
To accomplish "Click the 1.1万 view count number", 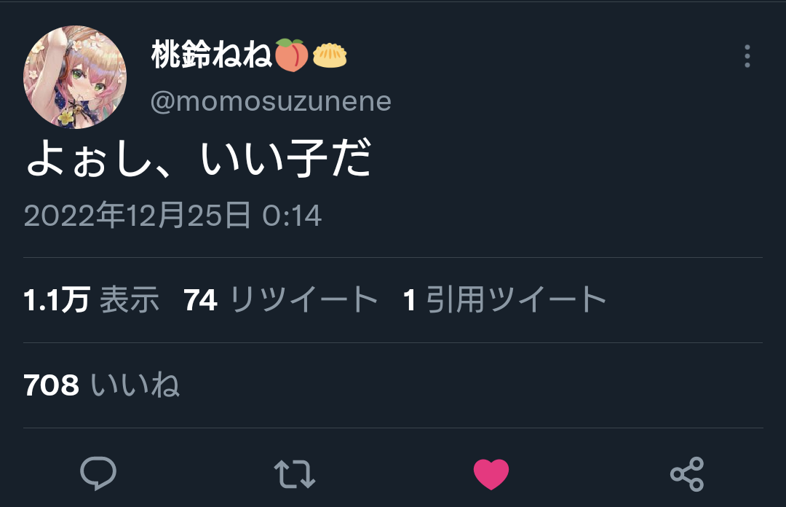I will (57, 299).
